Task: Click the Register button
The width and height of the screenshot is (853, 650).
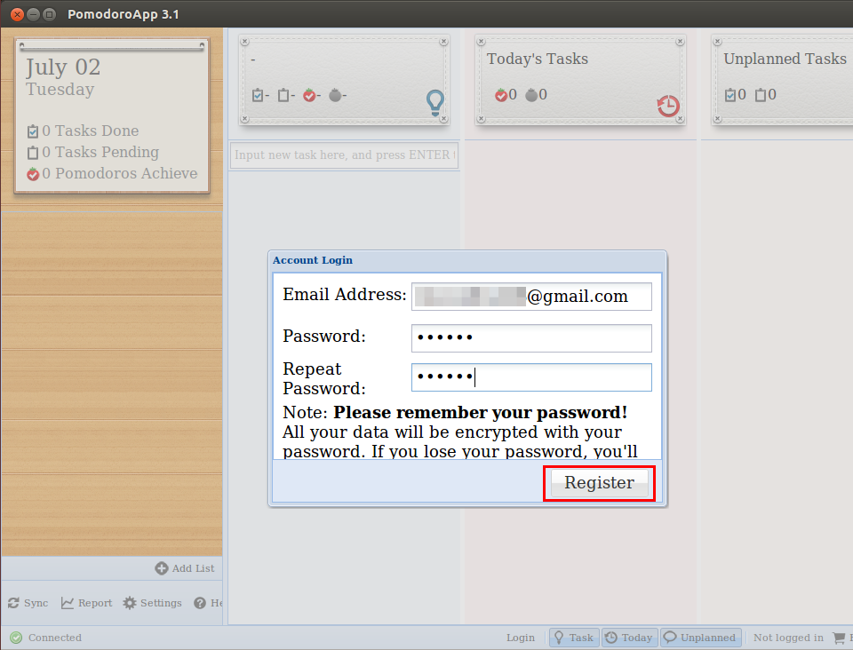Action: click(x=599, y=482)
